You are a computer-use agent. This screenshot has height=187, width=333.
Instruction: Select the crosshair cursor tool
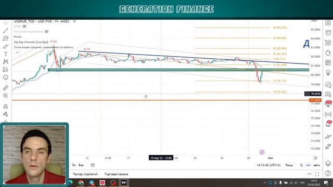point(6,23)
